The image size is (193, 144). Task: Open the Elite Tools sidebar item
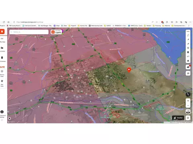(2, 83)
